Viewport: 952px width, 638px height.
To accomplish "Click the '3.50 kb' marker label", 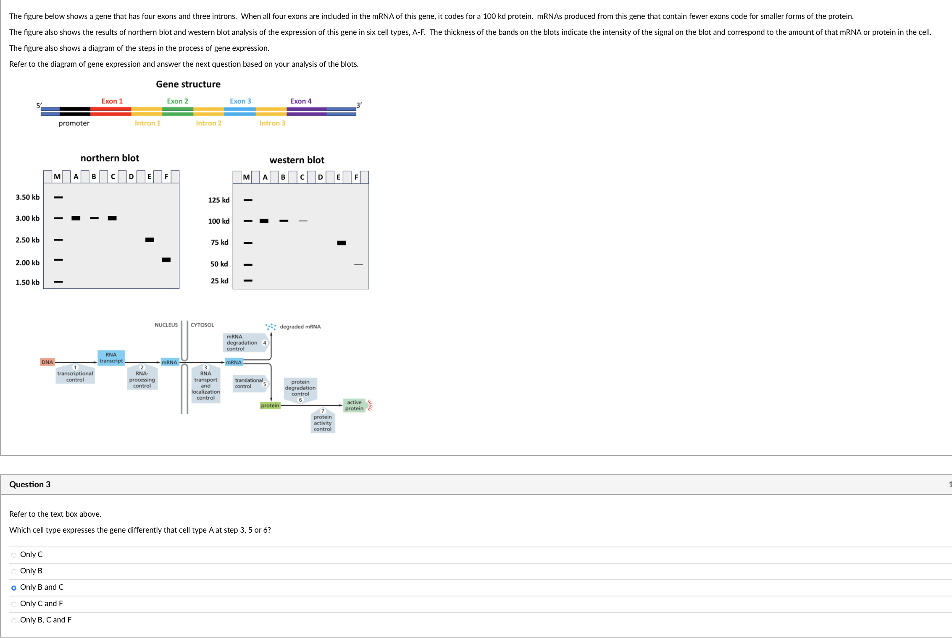I will tap(28, 197).
